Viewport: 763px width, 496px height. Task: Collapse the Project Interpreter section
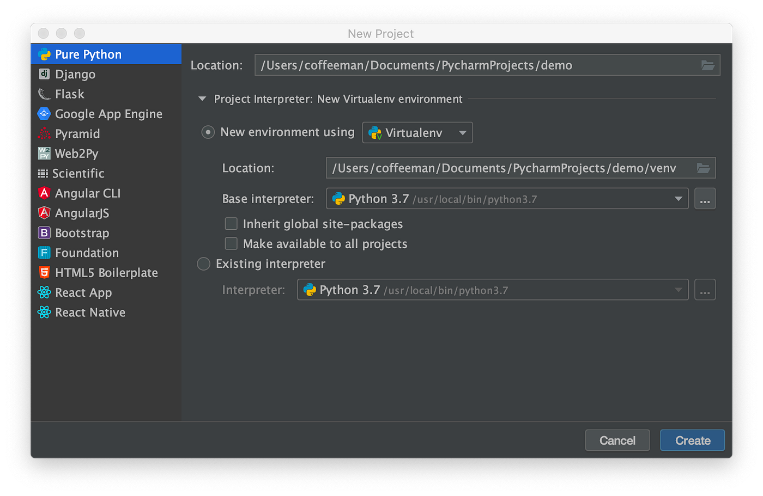pyautogui.click(x=202, y=99)
